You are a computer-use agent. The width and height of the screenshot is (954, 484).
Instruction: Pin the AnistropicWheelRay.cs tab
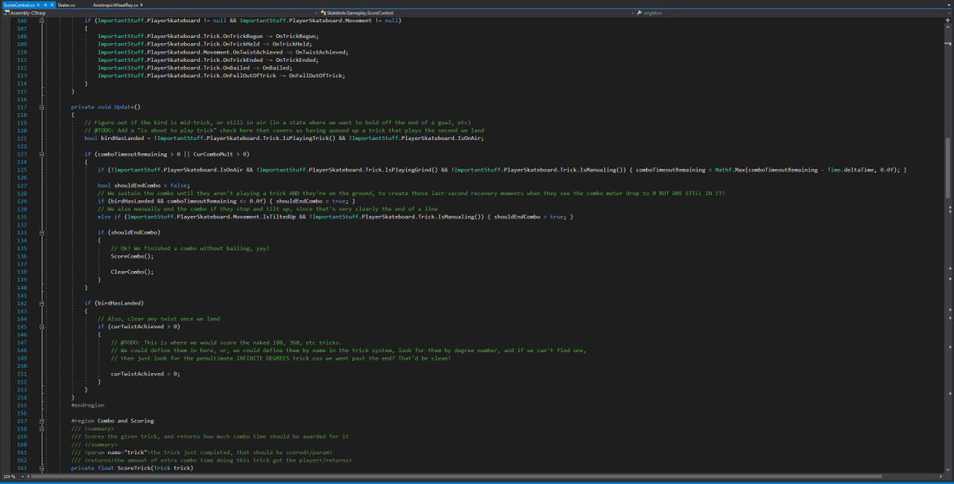pyautogui.click(x=142, y=5)
